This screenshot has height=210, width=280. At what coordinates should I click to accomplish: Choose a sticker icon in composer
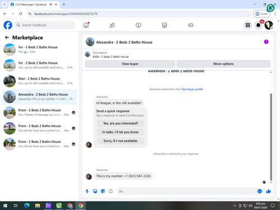[x=103, y=191]
